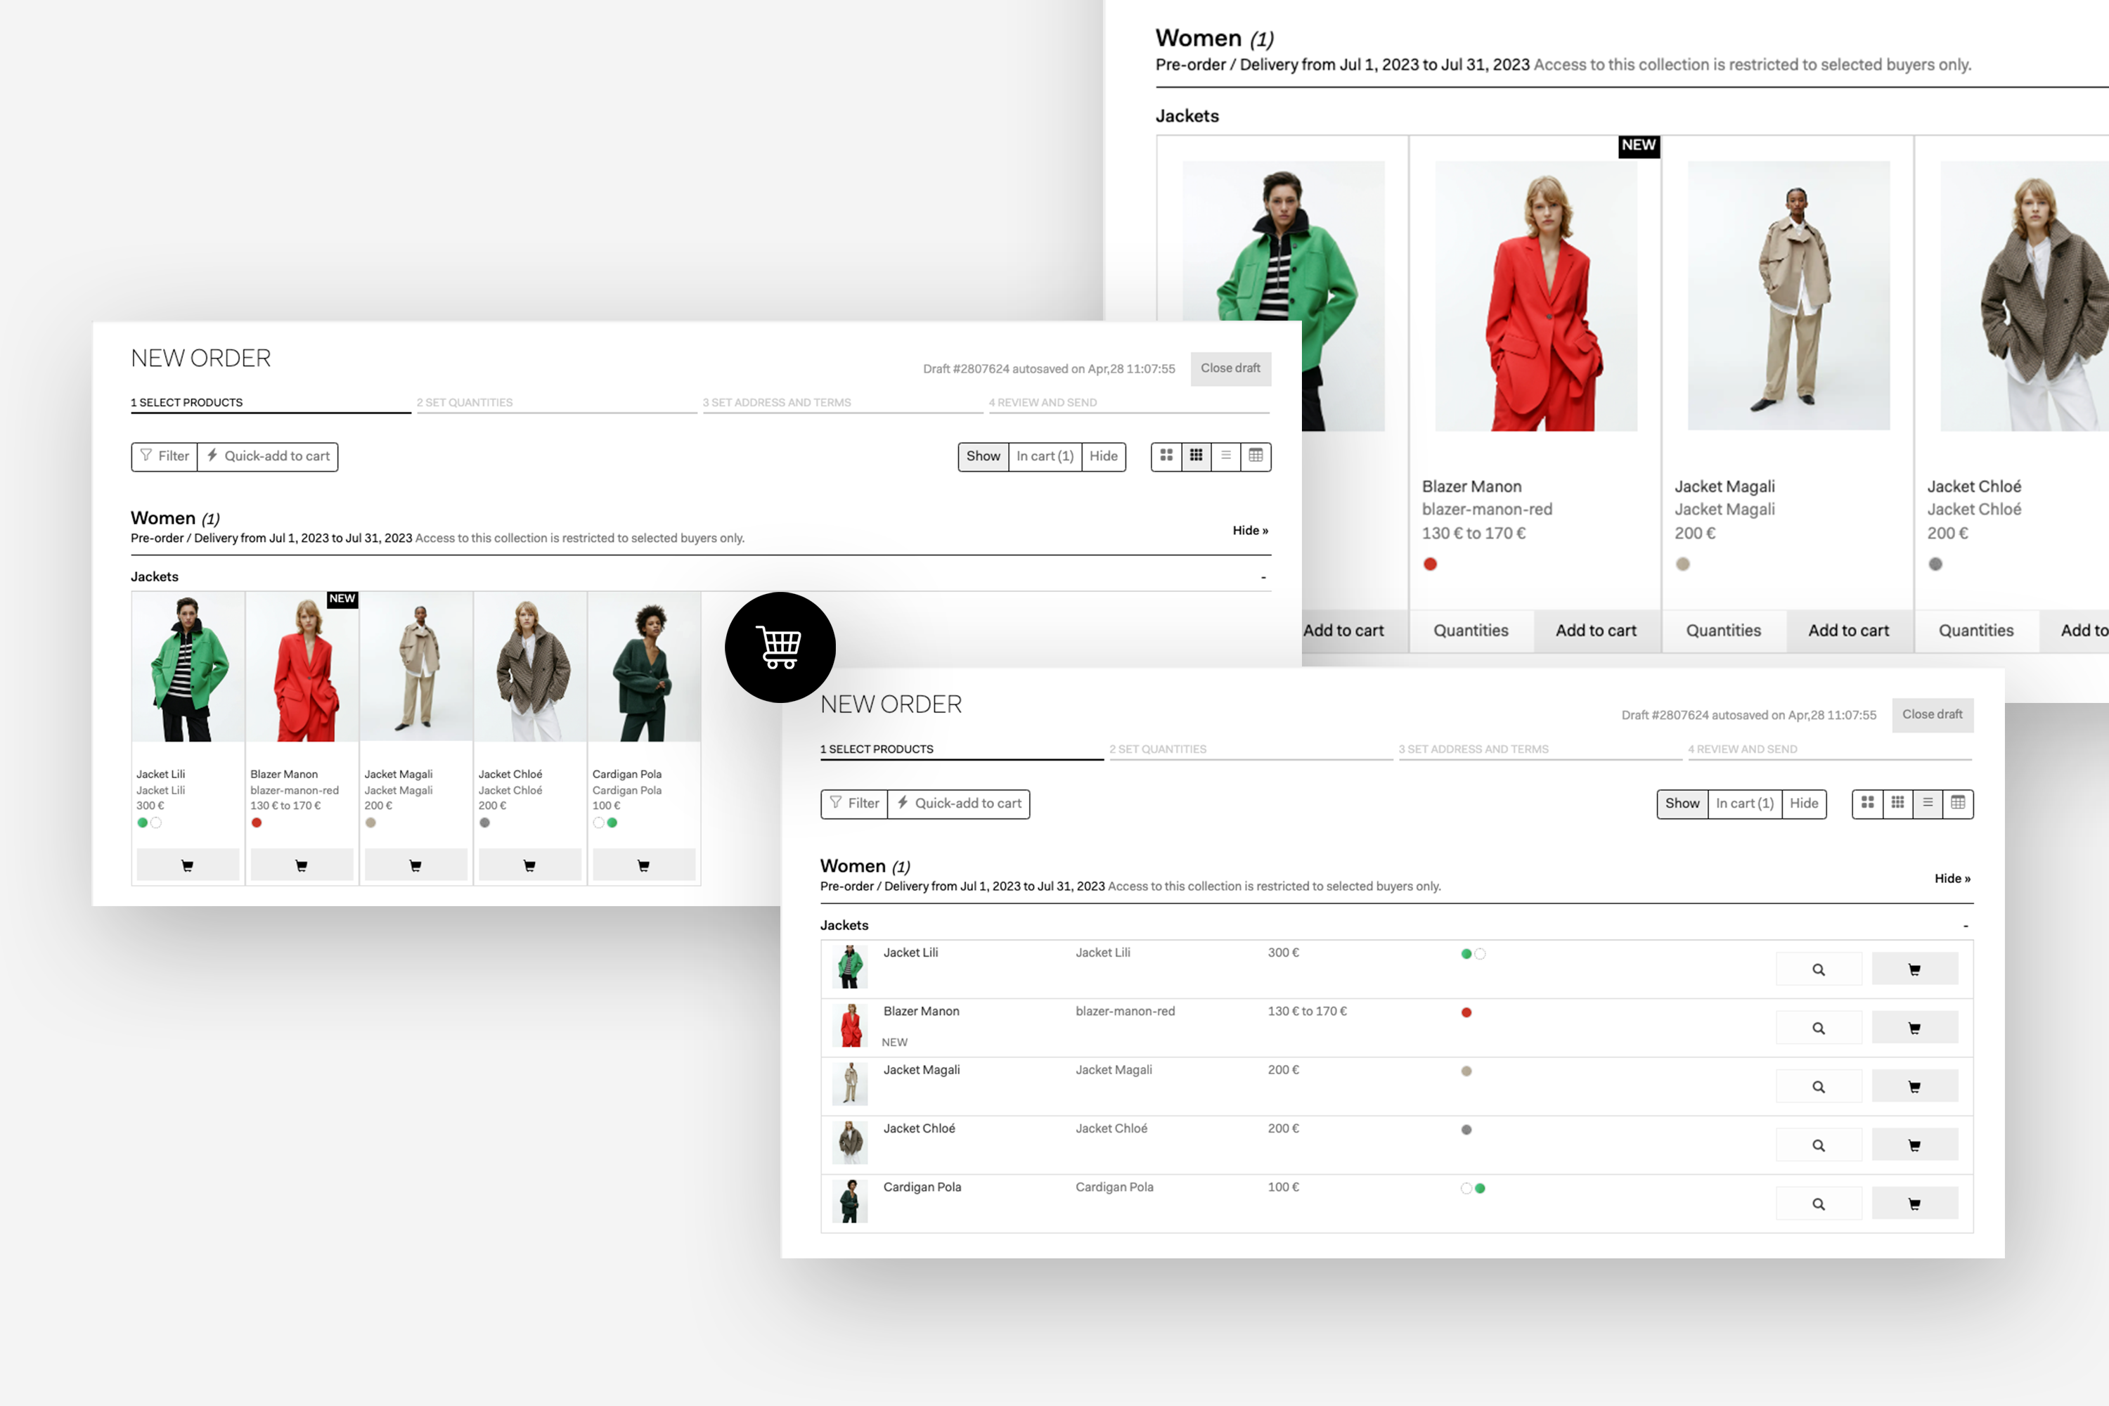Open Cardigan Pola photo in grid view
Screen dimensions: 2109x1406
point(644,667)
